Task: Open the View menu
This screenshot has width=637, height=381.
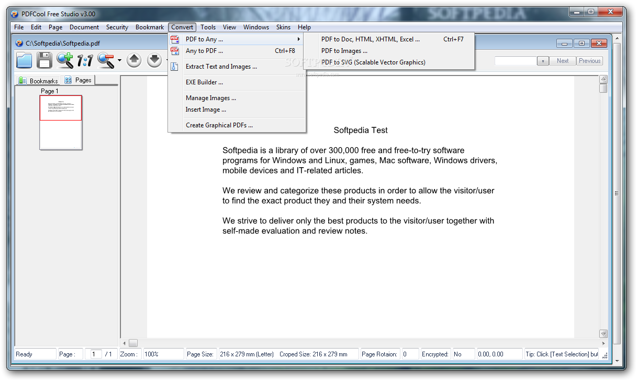Action: (229, 27)
